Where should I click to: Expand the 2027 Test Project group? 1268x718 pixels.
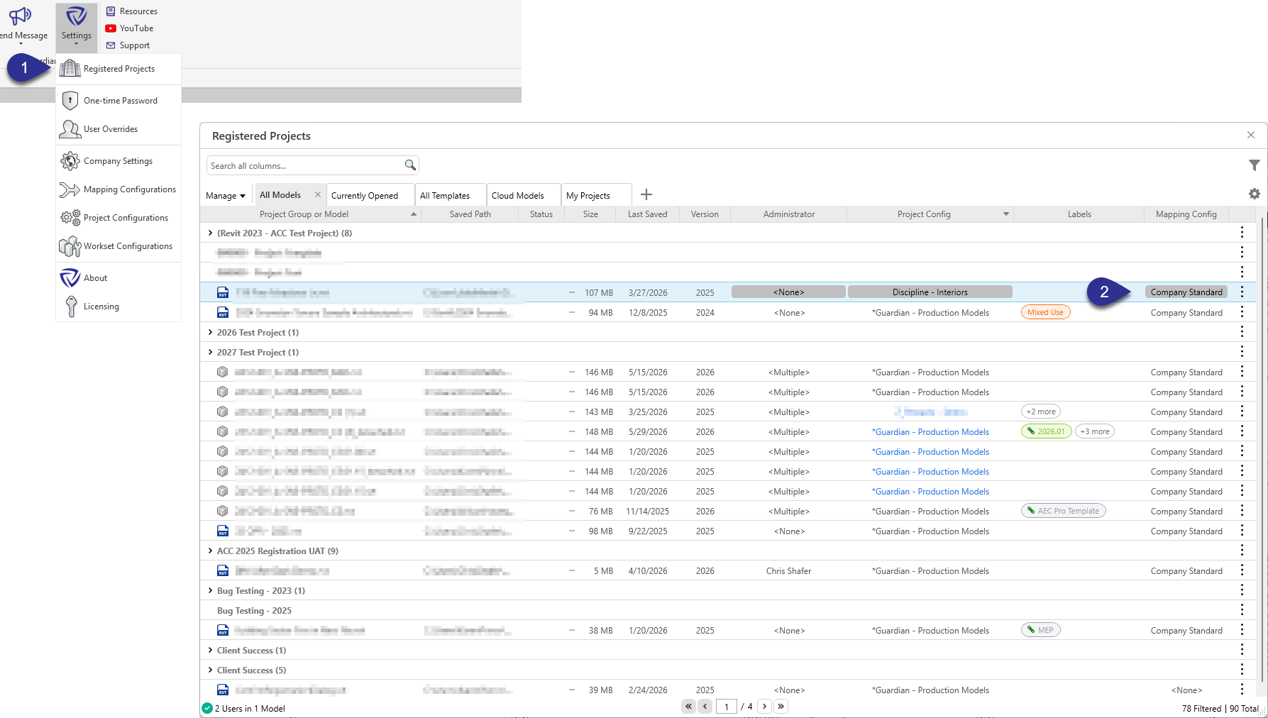tap(210, 352)
